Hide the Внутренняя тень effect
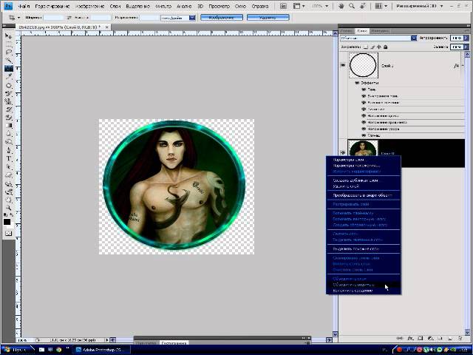Viewport: 473px width, 355px height. click(364, 96)
